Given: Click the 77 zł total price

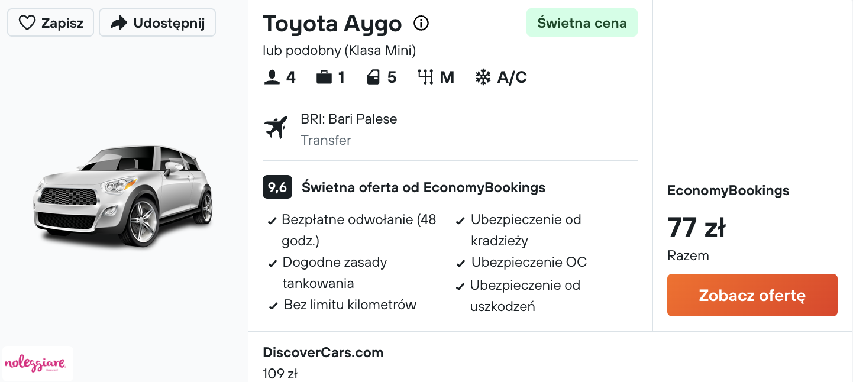Looking at the screenshot, I should coord(696,228).
